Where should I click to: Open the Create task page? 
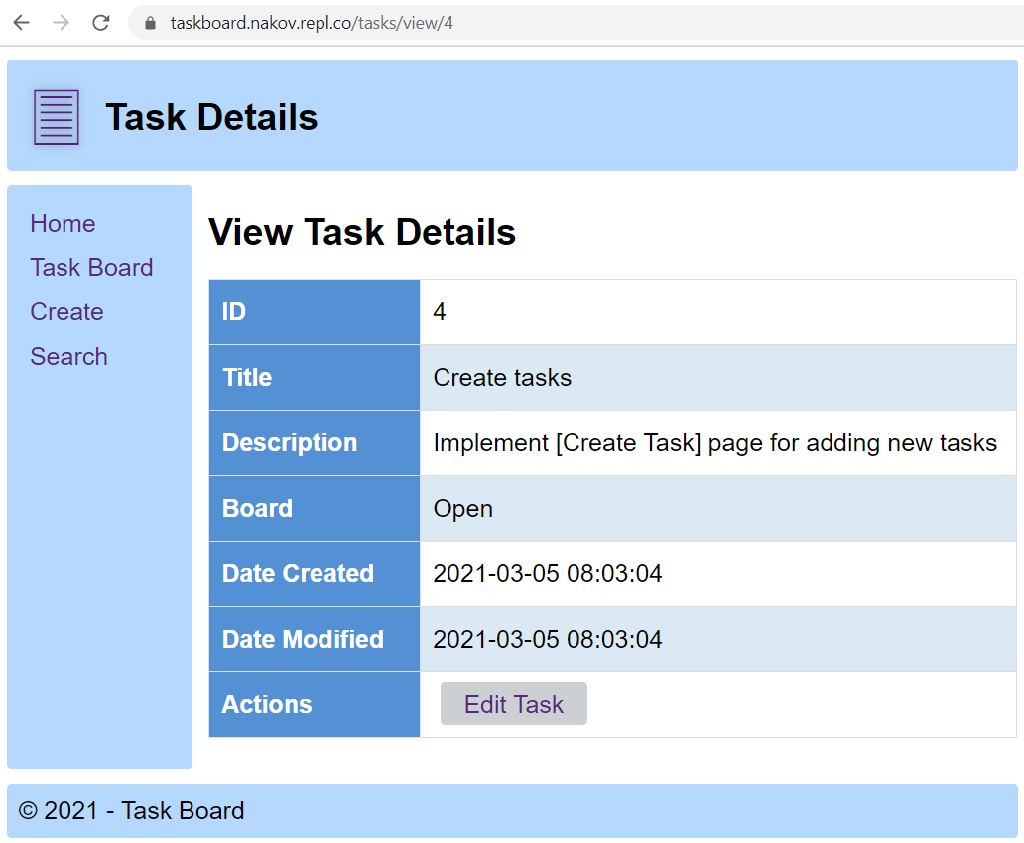click(x=66, y=312)
